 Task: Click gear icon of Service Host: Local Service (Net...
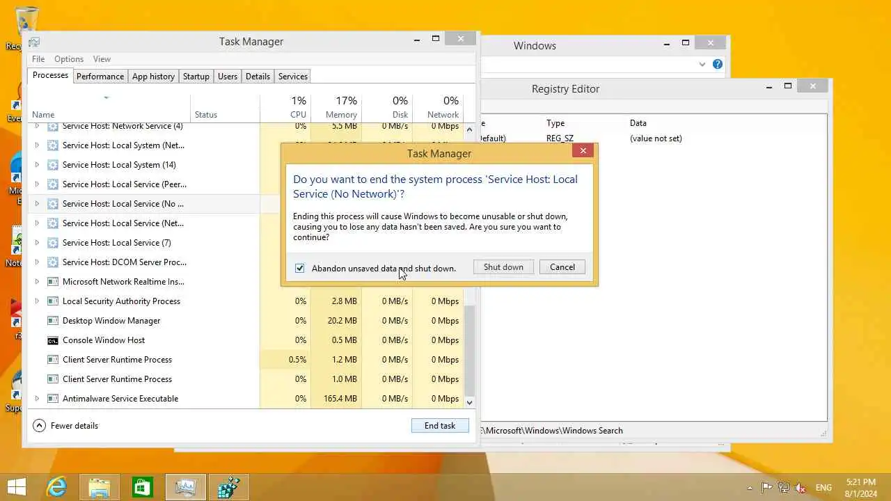pos(52,223)
